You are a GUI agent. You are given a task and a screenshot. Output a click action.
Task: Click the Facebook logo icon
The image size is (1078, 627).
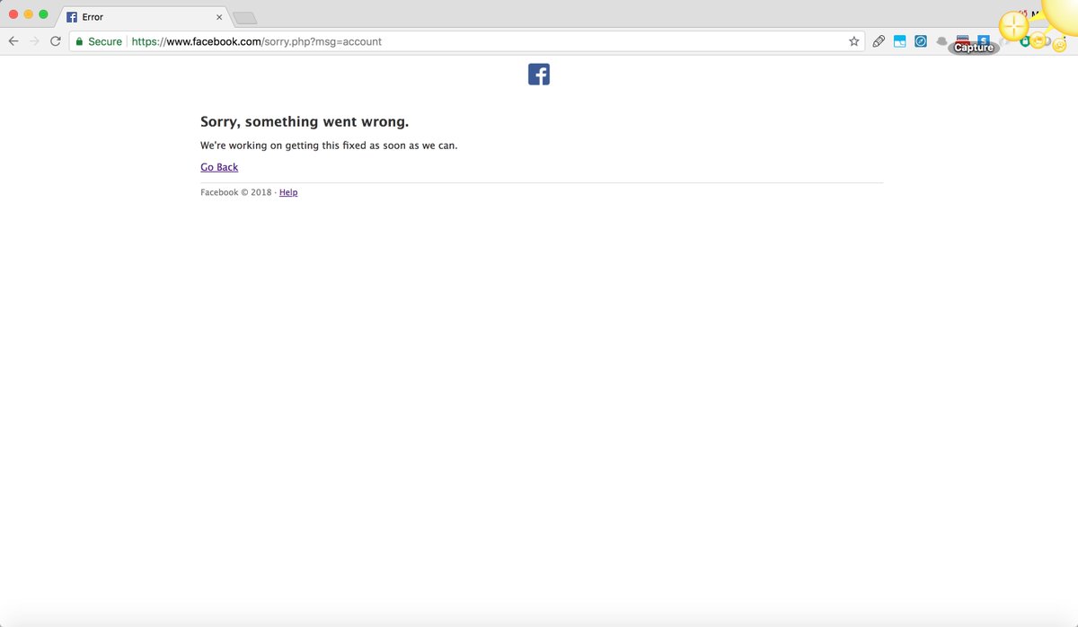click(x=538, y=75)
